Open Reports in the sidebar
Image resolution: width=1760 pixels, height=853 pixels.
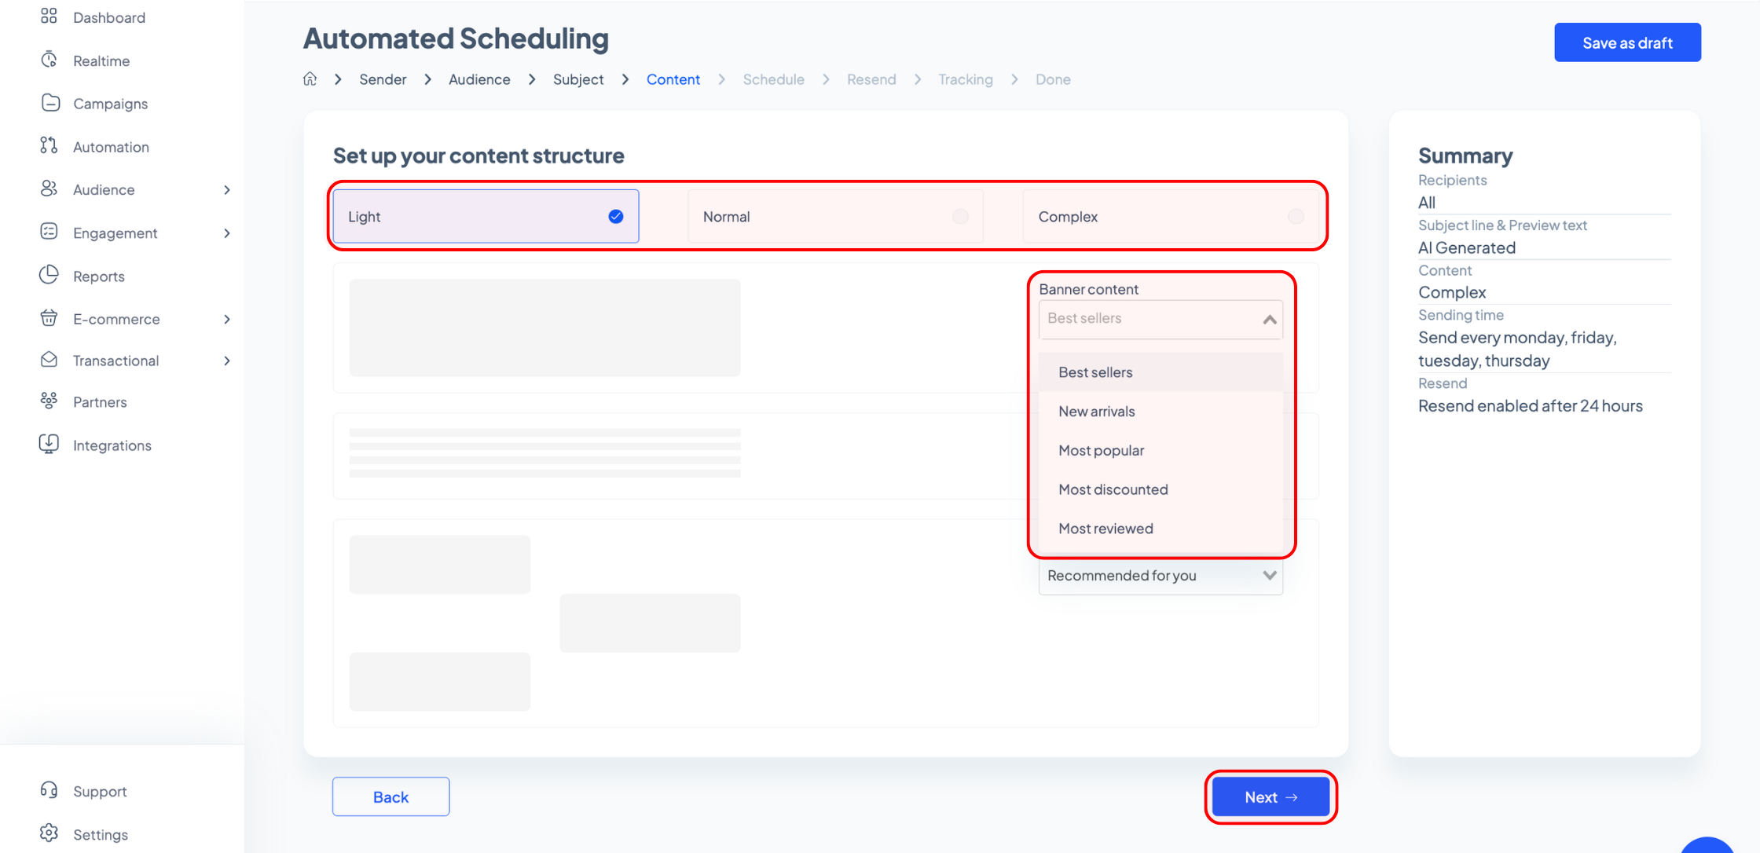(x=99, y=276)
